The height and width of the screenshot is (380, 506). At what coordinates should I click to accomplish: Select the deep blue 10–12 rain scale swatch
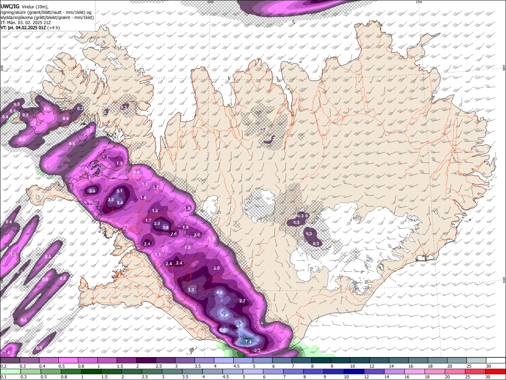(354, 371)
